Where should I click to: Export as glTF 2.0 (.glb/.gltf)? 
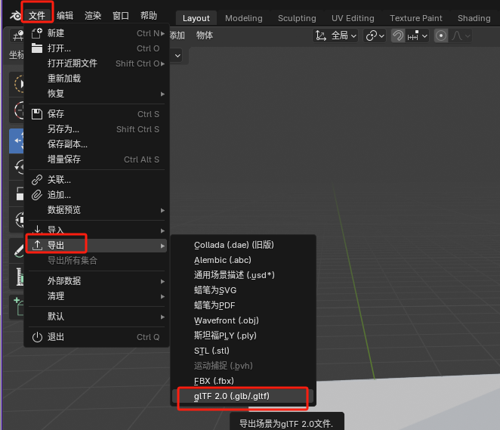tap(243, 396)
